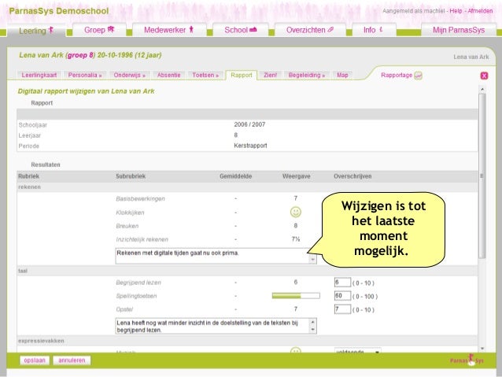Click the page vertical scrollbar thumb
This screenshot has height=377, width=502.
coord(482,176)
